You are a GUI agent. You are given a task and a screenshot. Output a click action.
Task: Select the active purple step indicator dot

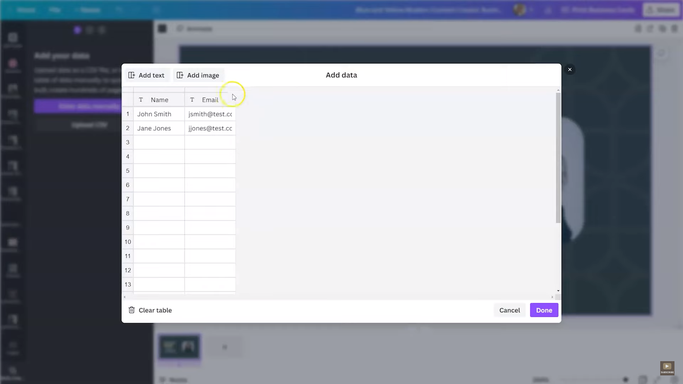click(77, 30)
